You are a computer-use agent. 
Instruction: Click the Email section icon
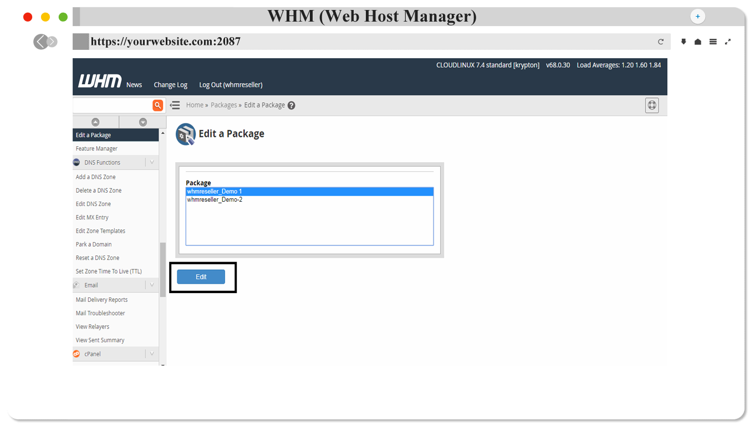76,285
